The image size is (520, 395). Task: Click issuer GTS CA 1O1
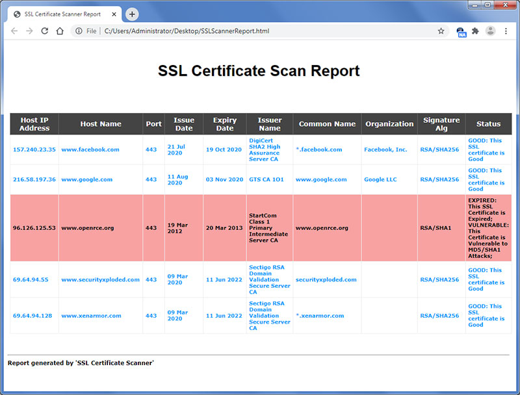(266, 179)
